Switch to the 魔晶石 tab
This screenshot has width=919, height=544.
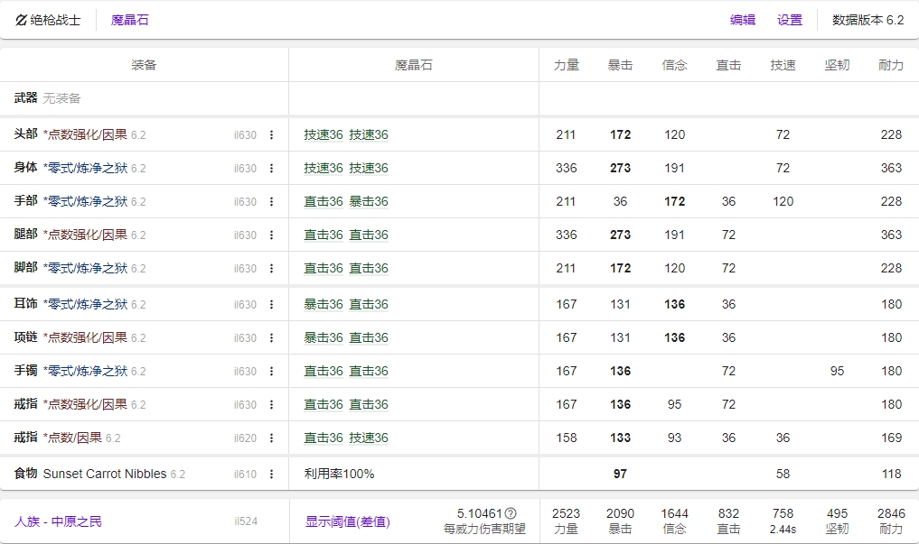click(x=132, y=20)
